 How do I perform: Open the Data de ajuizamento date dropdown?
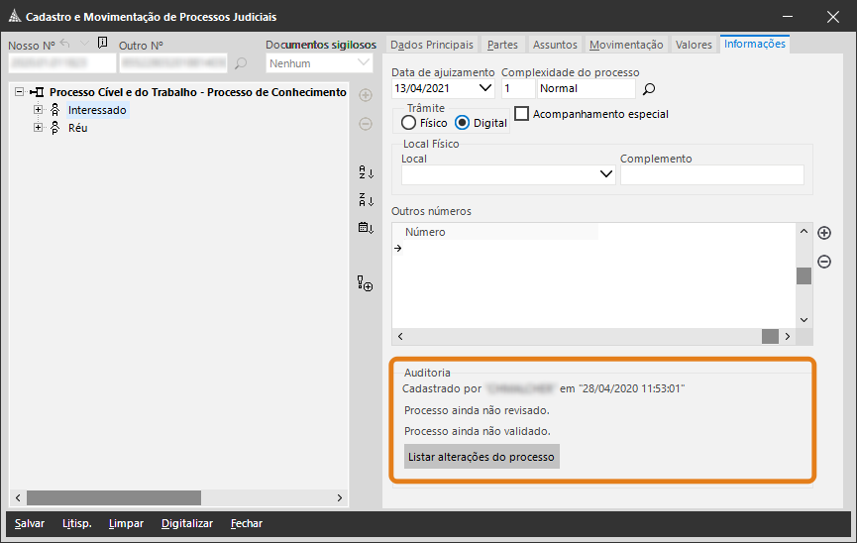point(485,88)
